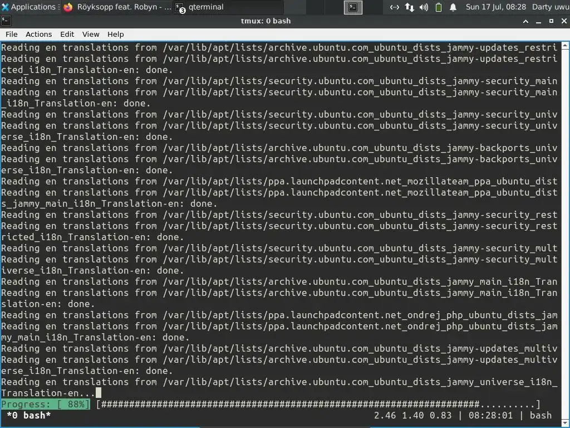
Task: Check the battery status icon
Action: (x=439, y=7)
